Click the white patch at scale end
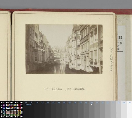This screenshot has width=132, height=118. (x=129, y=109)
